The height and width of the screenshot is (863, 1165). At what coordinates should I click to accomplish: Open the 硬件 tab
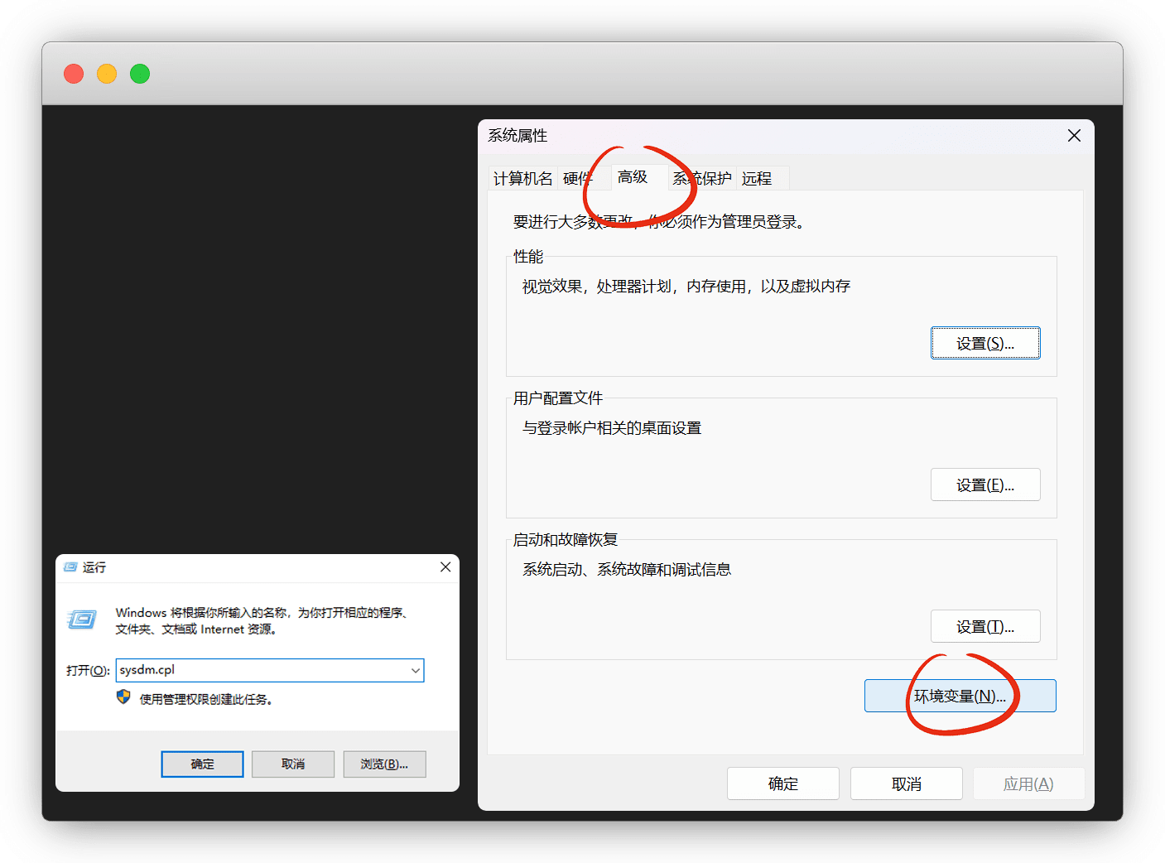tap(575, 179)
